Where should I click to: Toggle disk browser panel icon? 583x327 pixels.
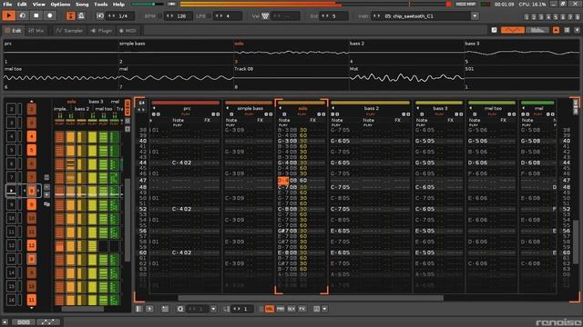(x=567, y=30)
